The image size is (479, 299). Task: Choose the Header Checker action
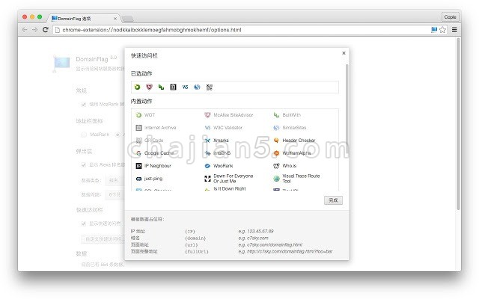click(x=298, y=140)
